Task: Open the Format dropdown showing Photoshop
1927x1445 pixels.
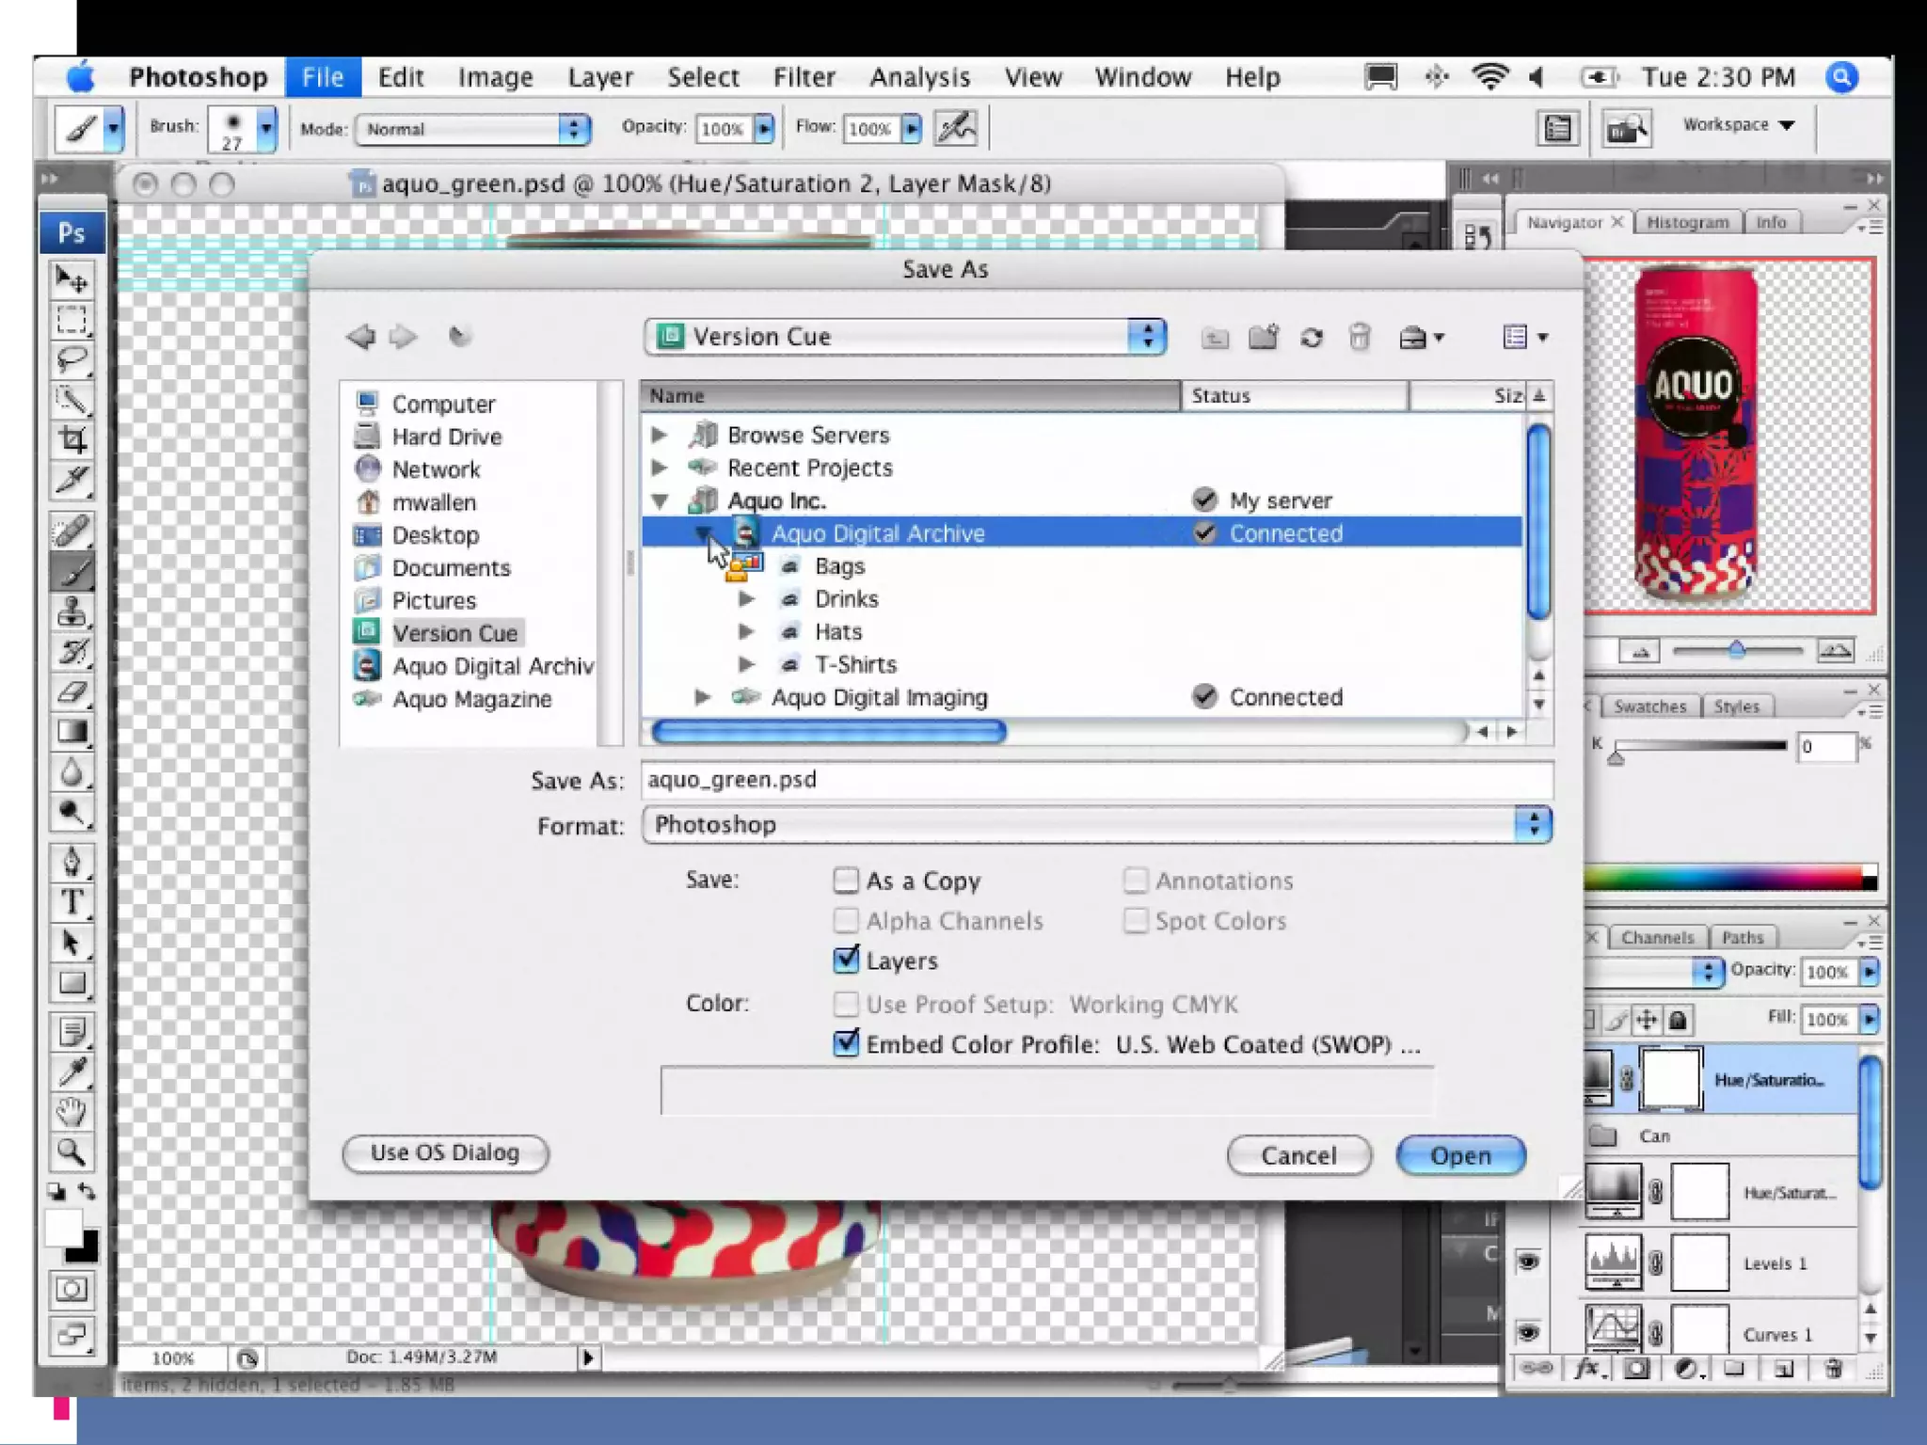Action: [x=1096, y=825]
